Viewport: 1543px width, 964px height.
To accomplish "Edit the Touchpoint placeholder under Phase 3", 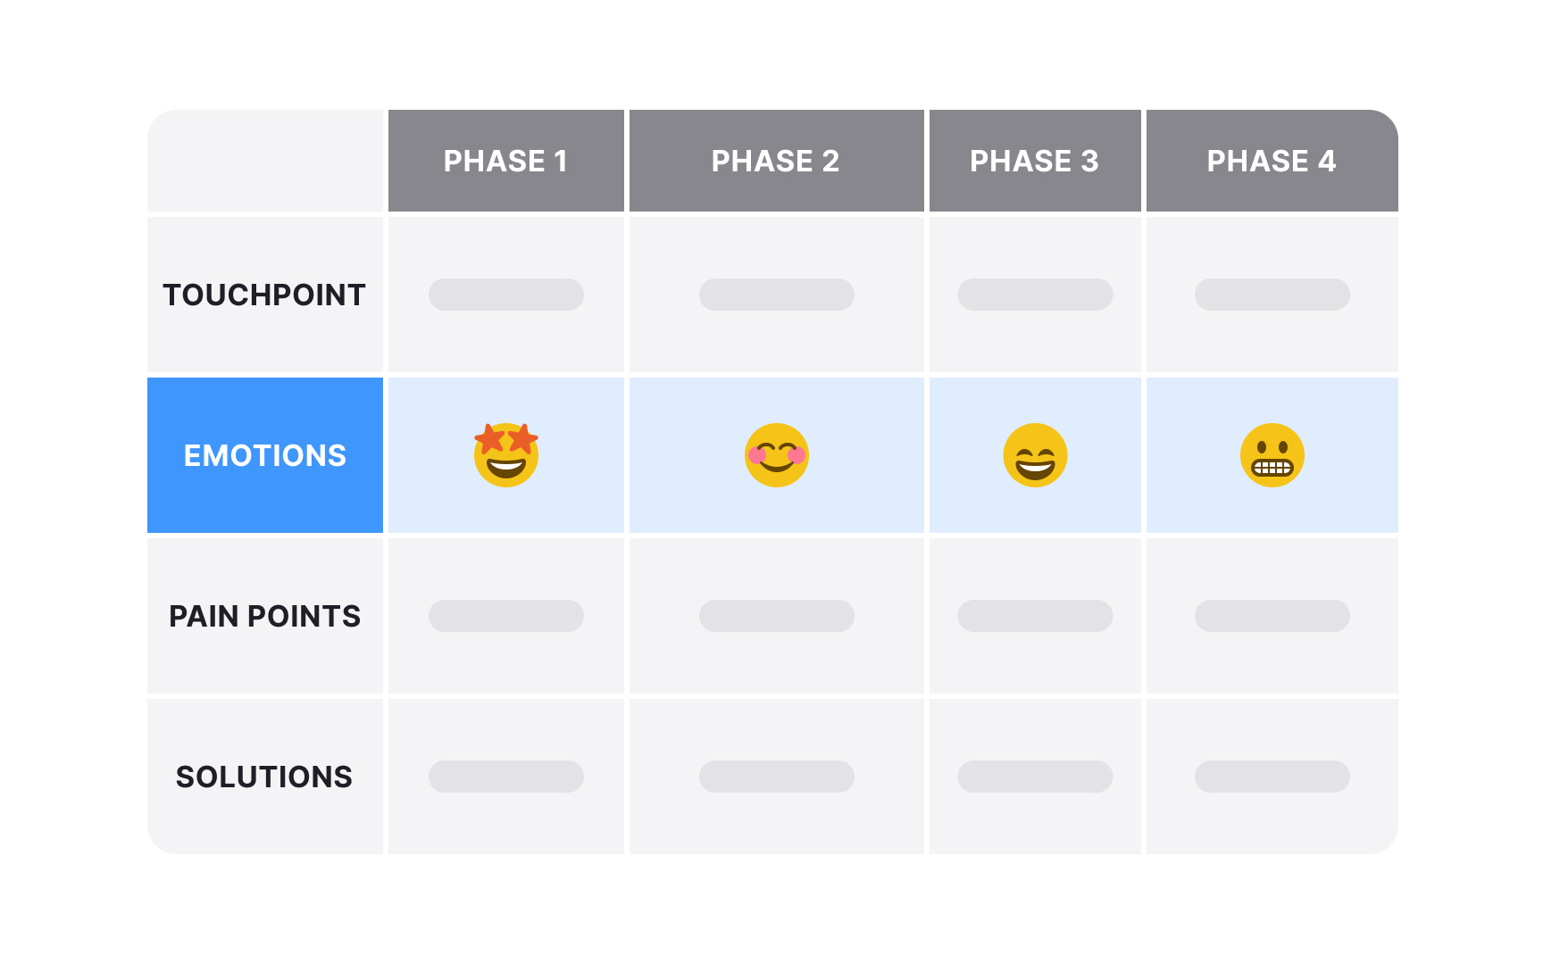I will (1035, 295).
